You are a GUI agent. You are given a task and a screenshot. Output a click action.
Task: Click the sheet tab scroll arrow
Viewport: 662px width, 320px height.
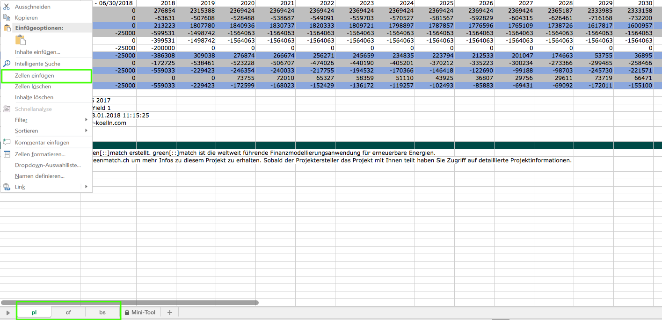coord(8,313)
